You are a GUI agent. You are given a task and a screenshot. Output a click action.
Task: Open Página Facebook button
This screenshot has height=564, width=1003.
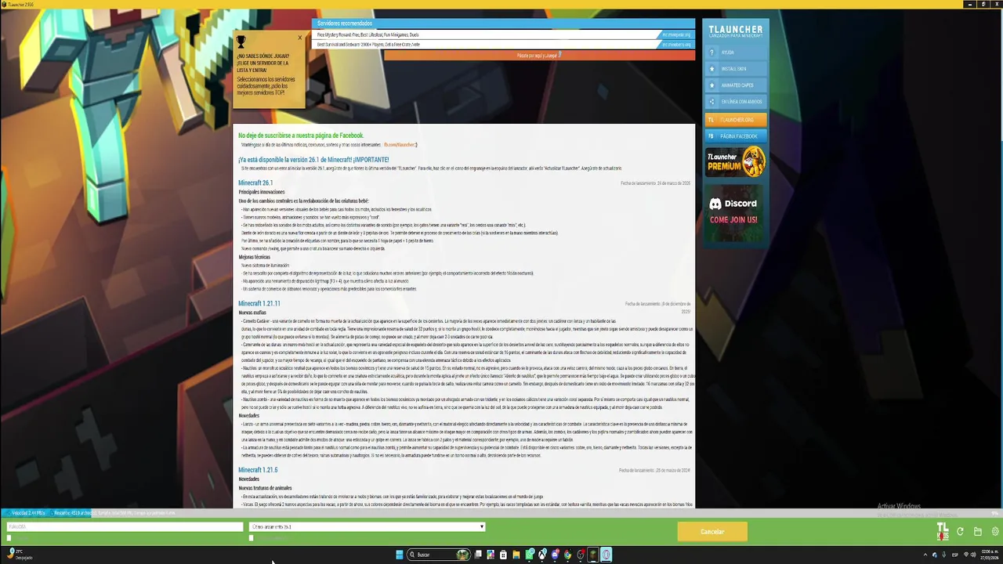point(736,136)
